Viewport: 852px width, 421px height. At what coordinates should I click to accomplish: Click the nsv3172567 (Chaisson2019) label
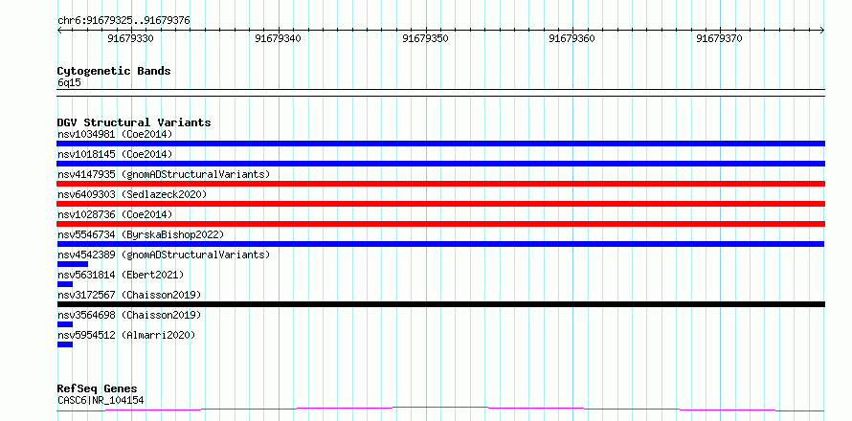pos(129,295)
